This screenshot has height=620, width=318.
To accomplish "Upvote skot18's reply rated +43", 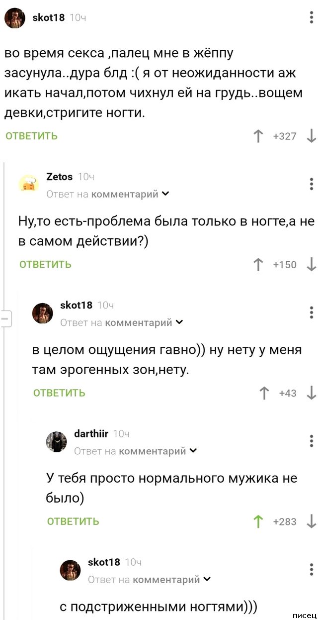I will pos(264,393).
